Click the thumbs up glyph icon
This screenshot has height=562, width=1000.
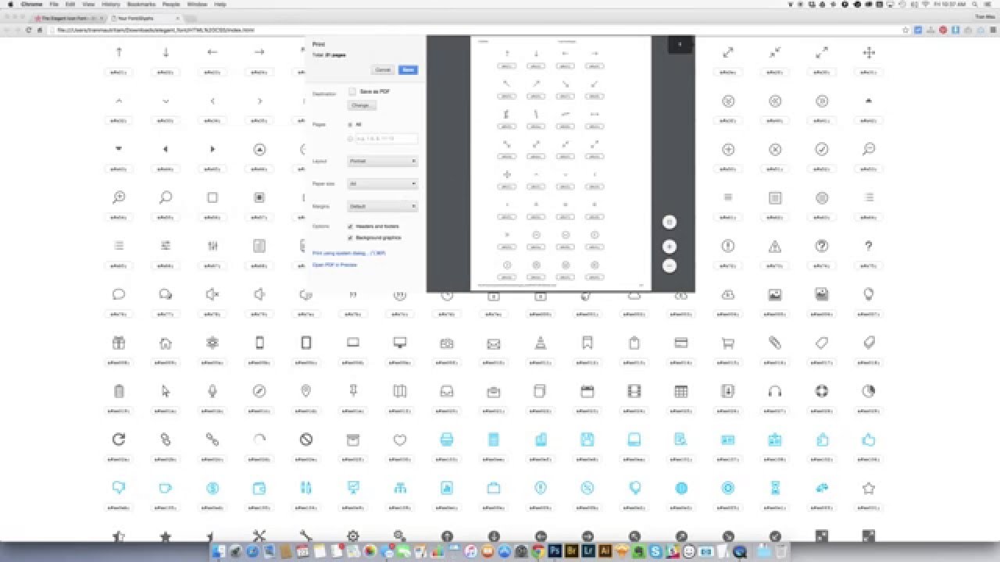click(x=868, y=440)
